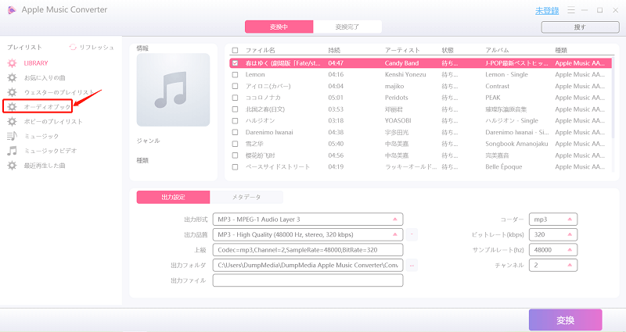Click the small button next to output quality
The height and width of the screenshot is (332, 626).
click(412, 234)
